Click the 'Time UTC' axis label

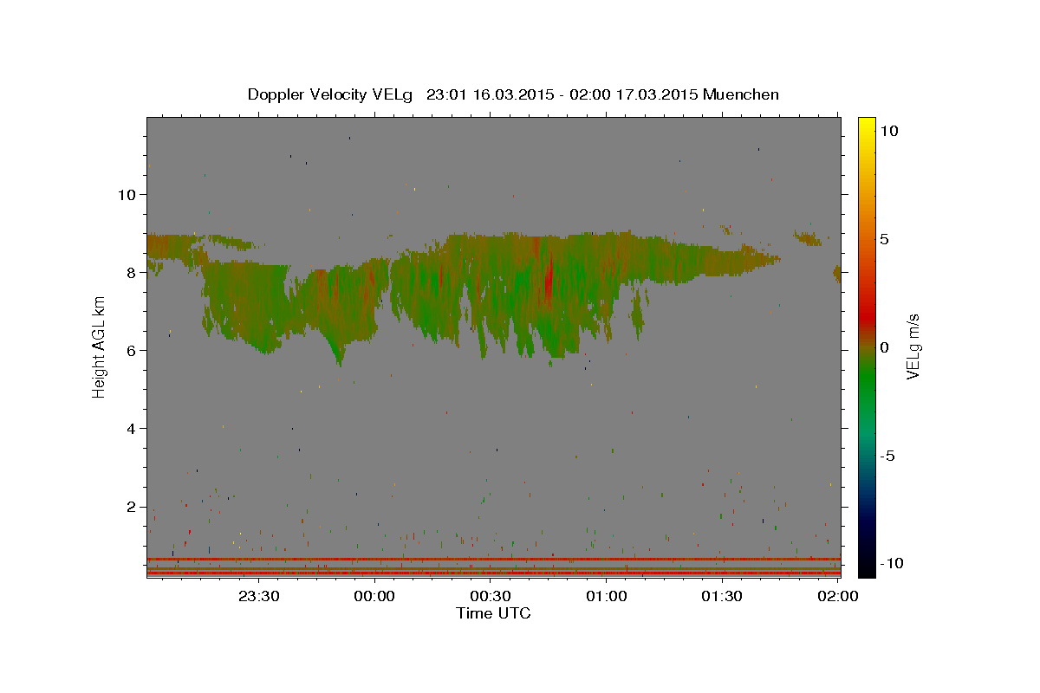point(493,613)
